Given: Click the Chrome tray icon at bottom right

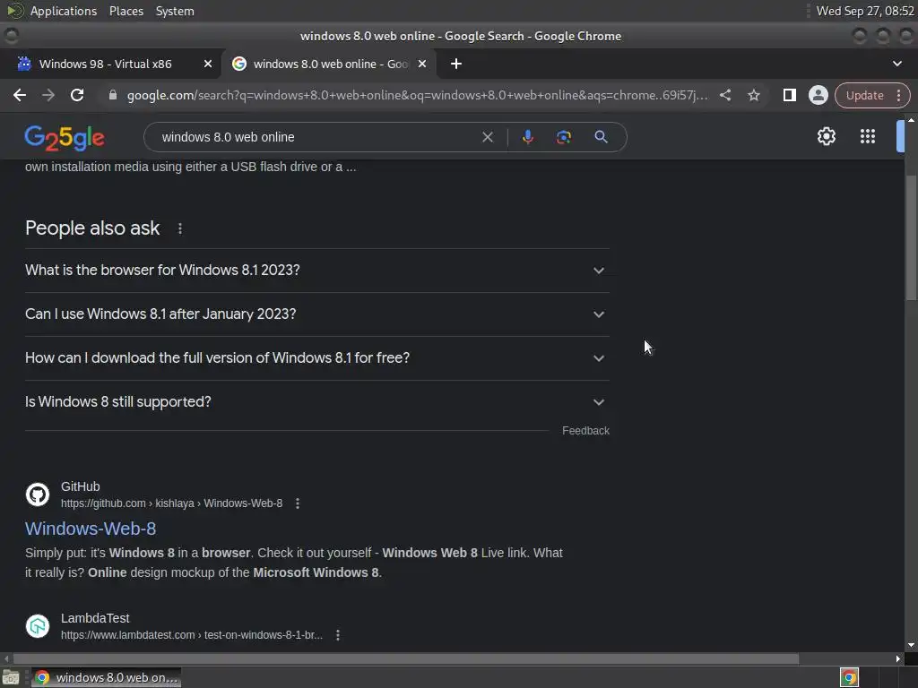Looking at the screenshot, I should point(849,678).
